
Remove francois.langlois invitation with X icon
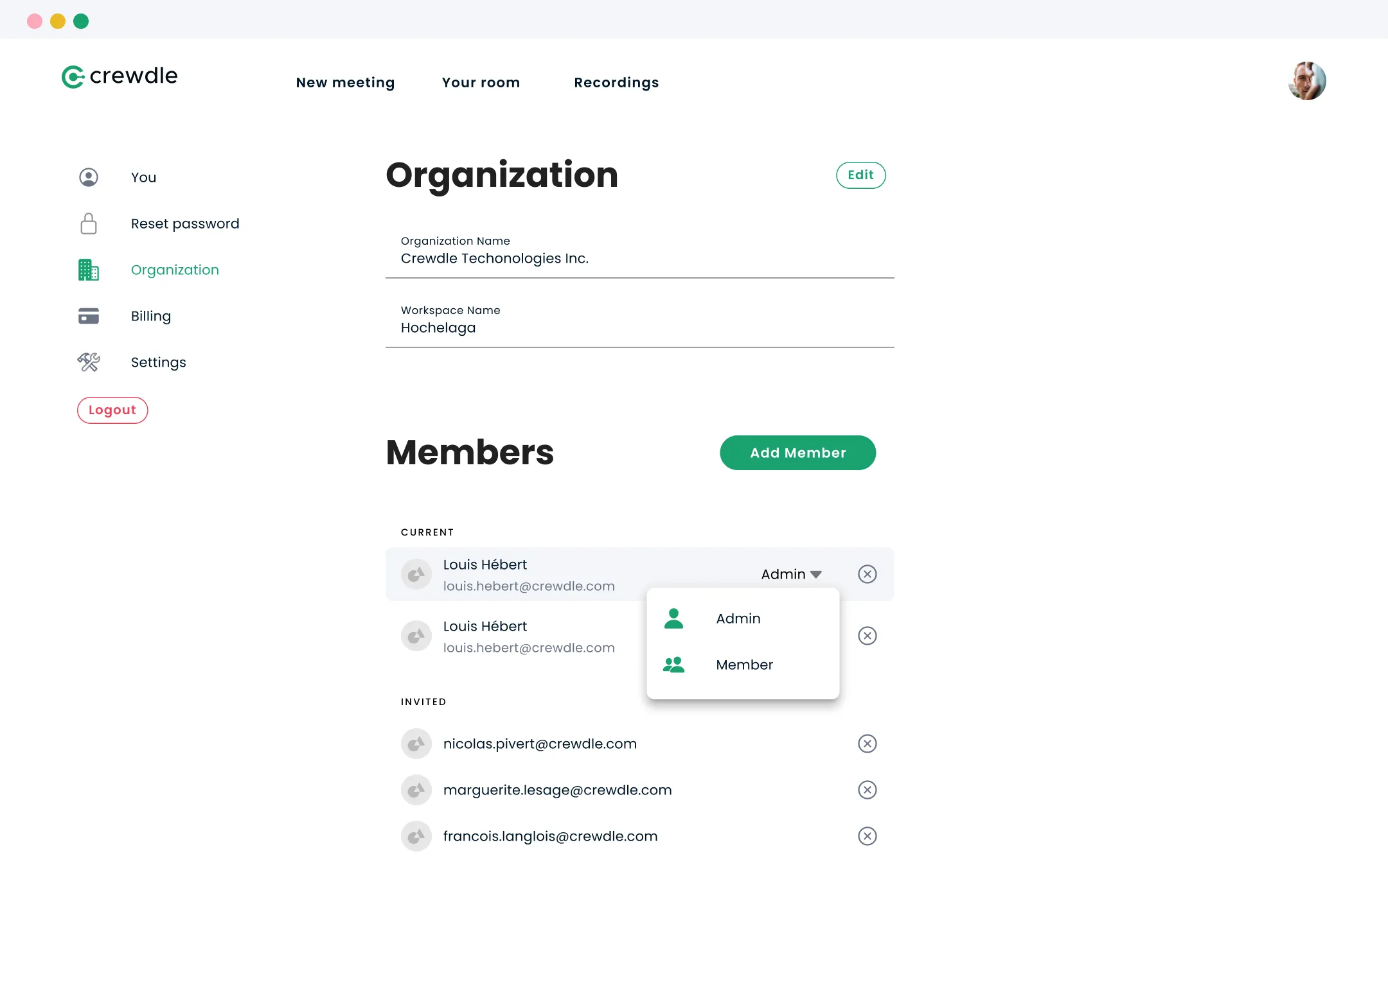pos(867,836)
